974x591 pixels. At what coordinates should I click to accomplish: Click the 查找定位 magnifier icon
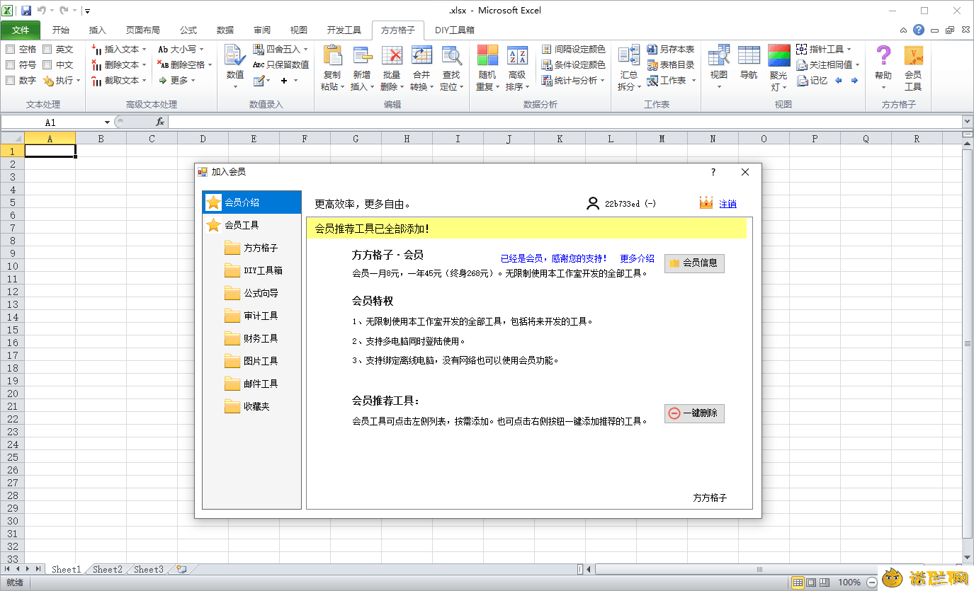click(451, 56)
